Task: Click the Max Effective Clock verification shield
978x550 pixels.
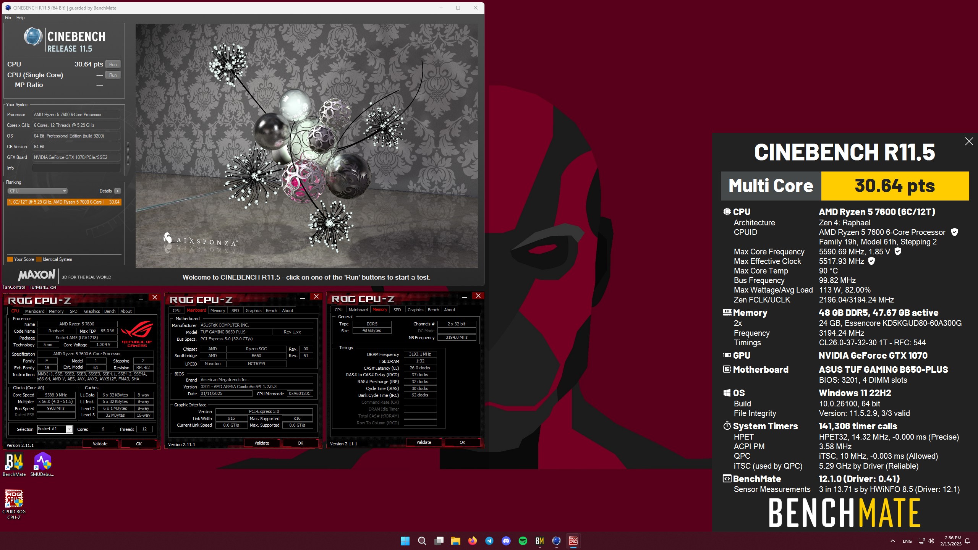Action: (871, 261)
